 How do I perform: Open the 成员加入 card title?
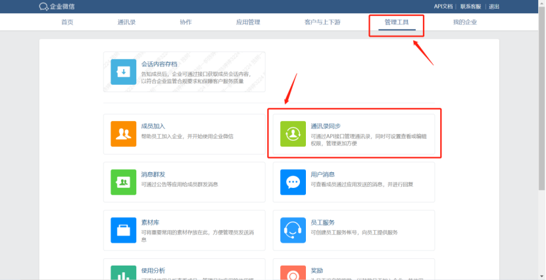click(x=153, y=126)
